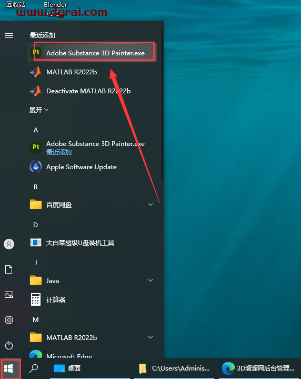Image resolution: width=301 pixels, height=379 pixels.
Task: Click the taskbar search magnifier icon
Action: coord(34,368)
